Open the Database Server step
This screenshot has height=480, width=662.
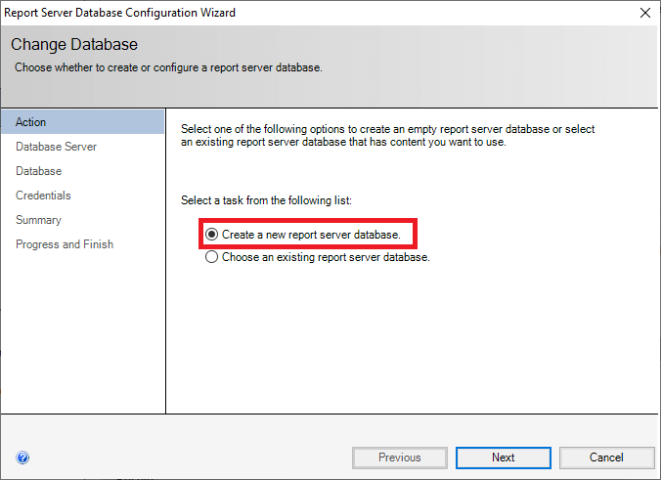click(56, 147)
